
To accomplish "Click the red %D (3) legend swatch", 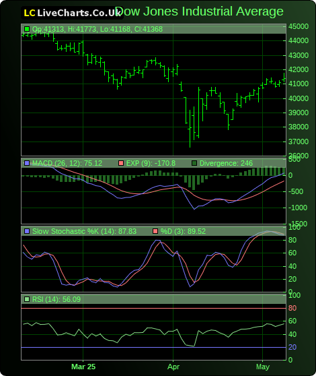I will point(155,231).
